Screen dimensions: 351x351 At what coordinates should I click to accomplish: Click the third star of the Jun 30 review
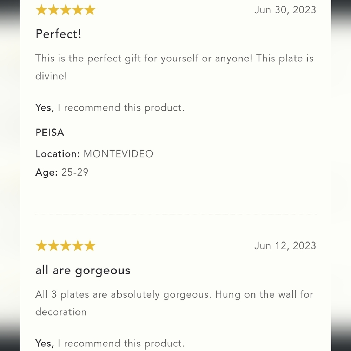[66, 10]
